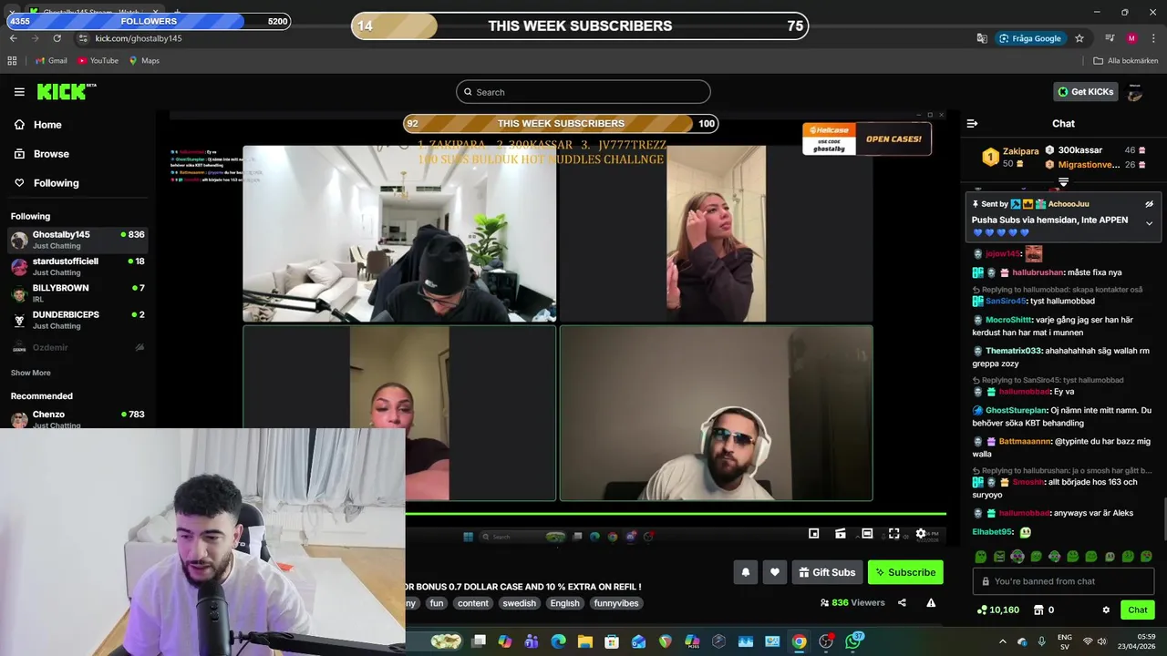Open the Chrome three-dot menu

(1152, 38)
